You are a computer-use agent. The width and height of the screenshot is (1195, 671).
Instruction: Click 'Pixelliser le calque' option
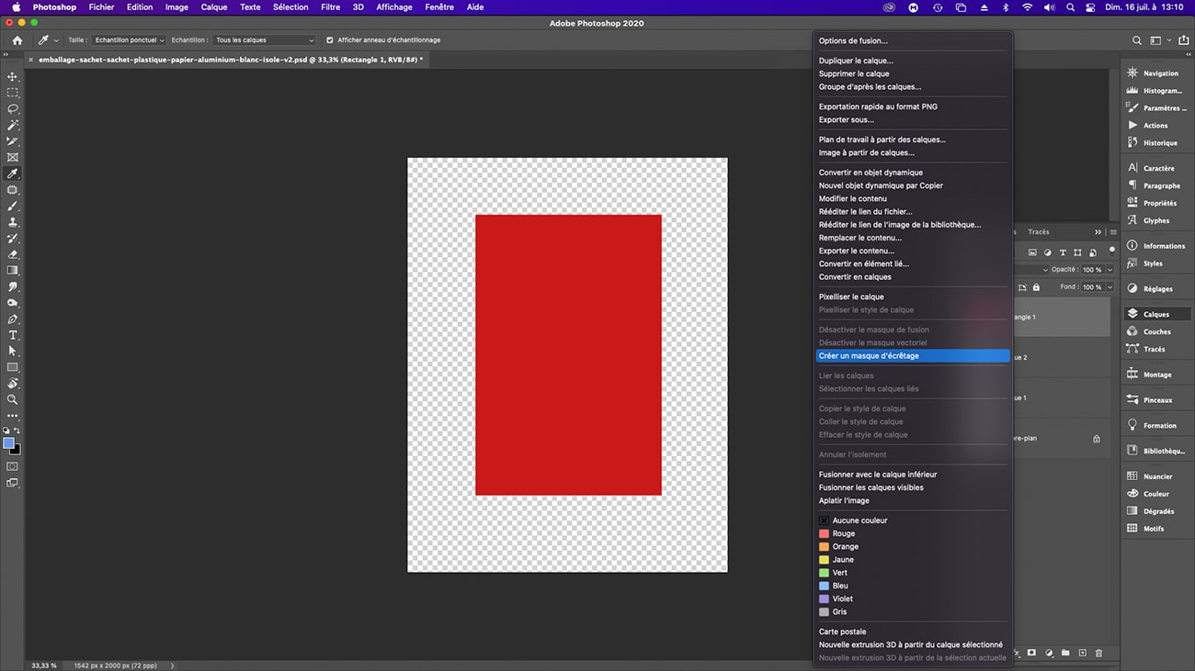(x=851, y=296)
